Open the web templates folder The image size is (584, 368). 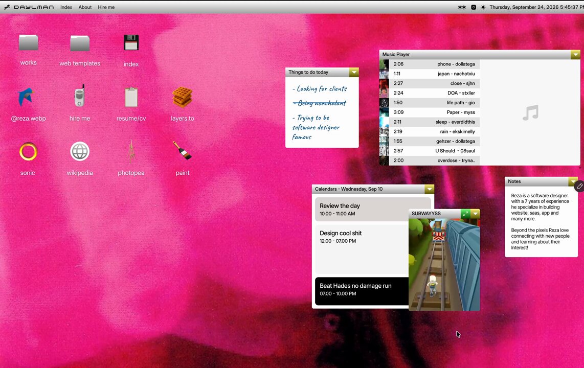pyautogui.click(x=80, y=43)
